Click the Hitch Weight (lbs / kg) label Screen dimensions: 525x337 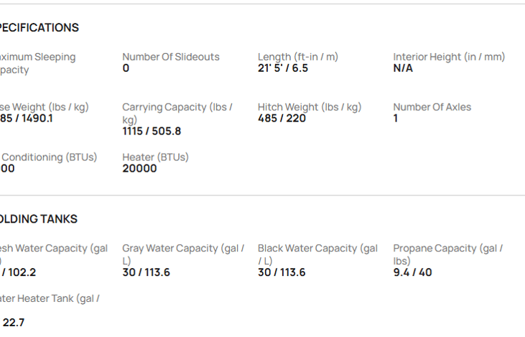pos(310,107)
